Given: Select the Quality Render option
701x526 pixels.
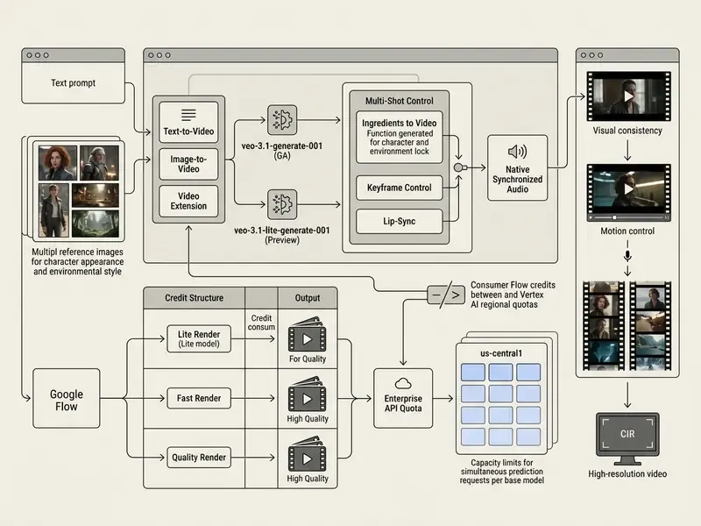Looking at the screenshot, I should click(199, 458).
